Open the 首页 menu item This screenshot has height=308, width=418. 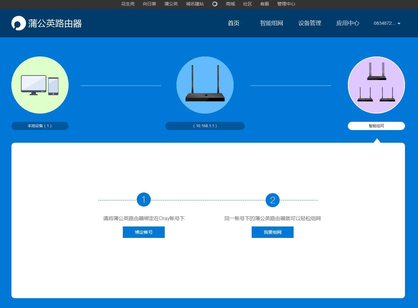tap(234, 23)
